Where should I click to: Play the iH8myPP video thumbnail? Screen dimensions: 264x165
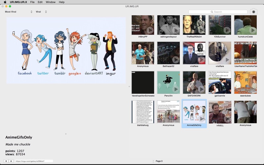click(150, 30)
